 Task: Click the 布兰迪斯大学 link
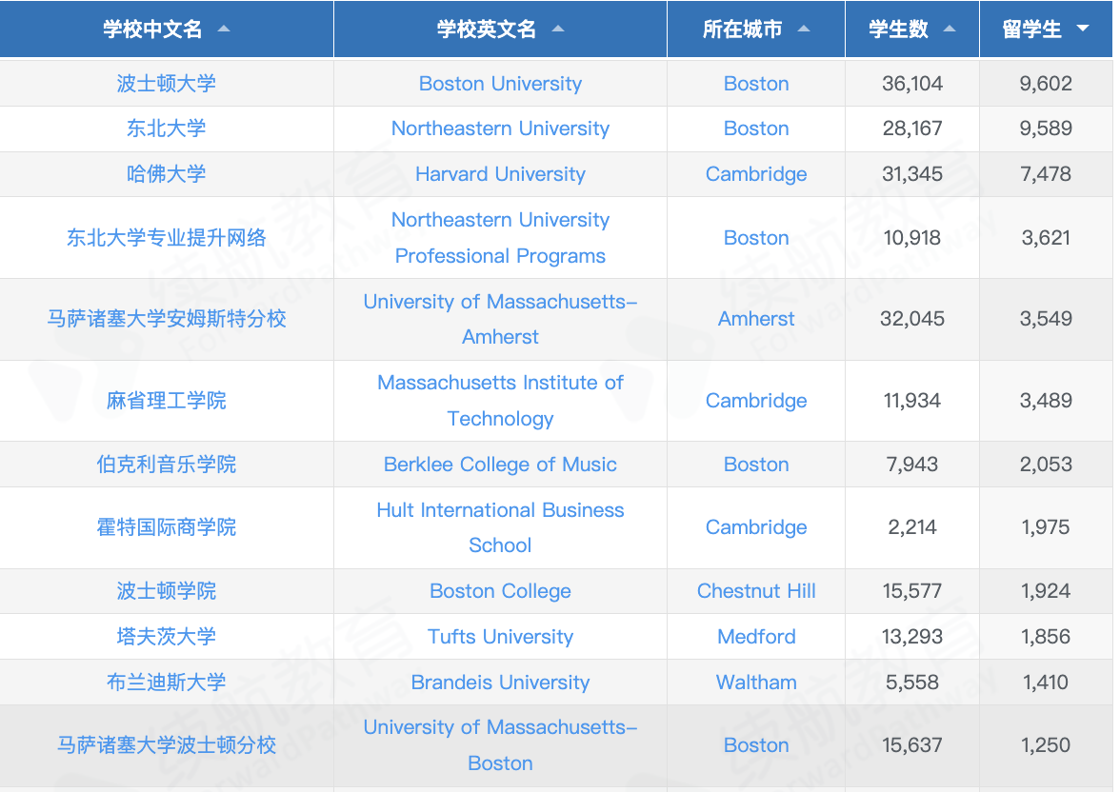click(167, 683)
